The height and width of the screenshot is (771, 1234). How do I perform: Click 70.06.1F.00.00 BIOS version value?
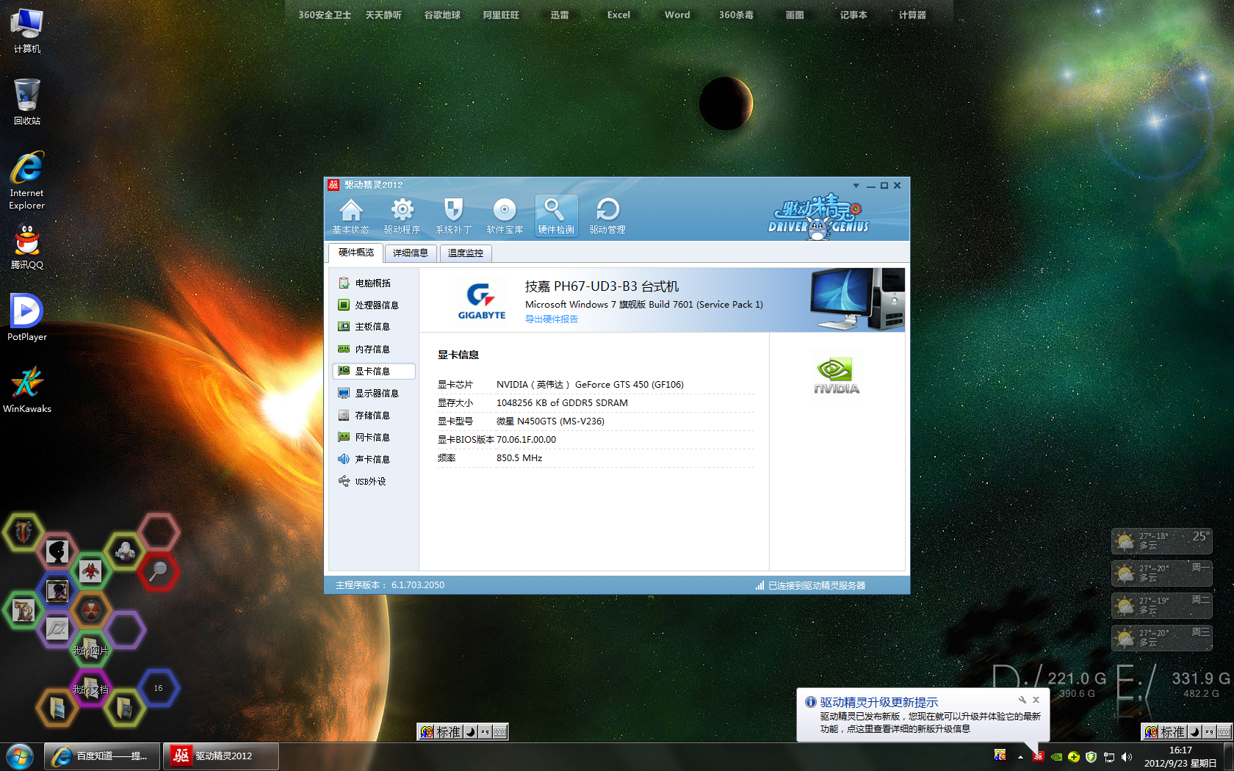[526, 439]
